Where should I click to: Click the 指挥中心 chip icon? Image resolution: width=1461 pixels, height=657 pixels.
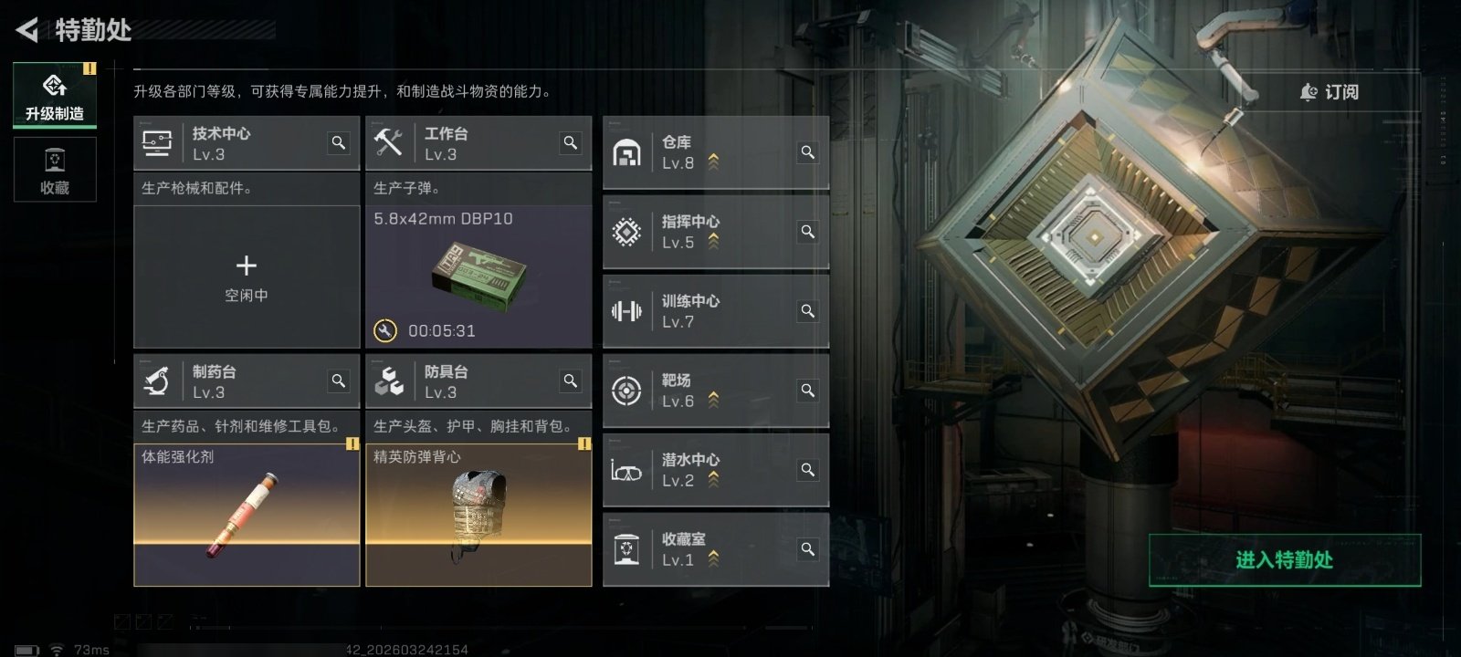626,232
